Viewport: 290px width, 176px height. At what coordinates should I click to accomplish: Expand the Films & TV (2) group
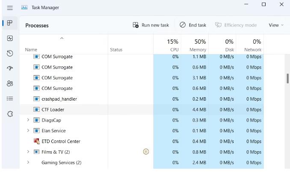click(x=28, y=152)
